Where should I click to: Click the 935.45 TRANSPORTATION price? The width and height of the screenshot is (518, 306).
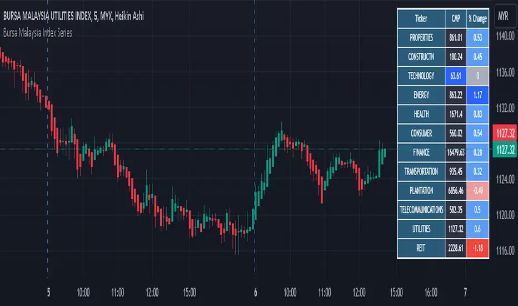(x=456, y=172)
